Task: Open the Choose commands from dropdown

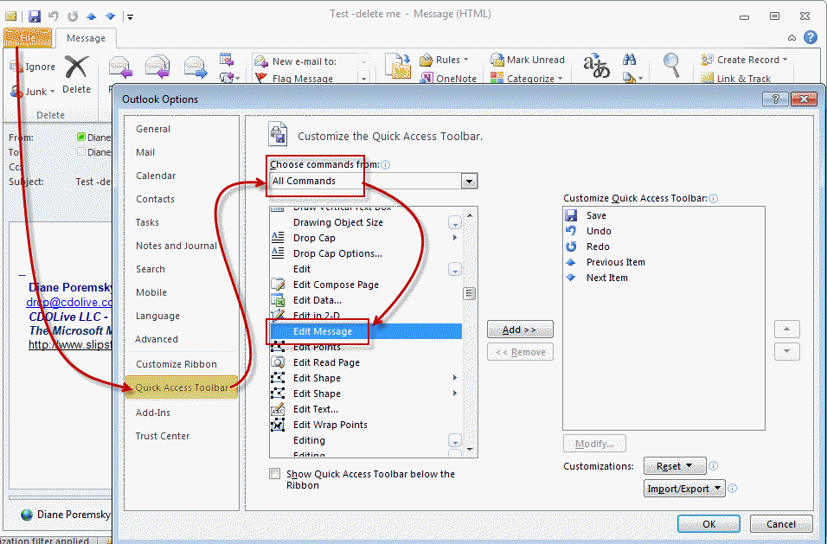Action: coord(469,181)
